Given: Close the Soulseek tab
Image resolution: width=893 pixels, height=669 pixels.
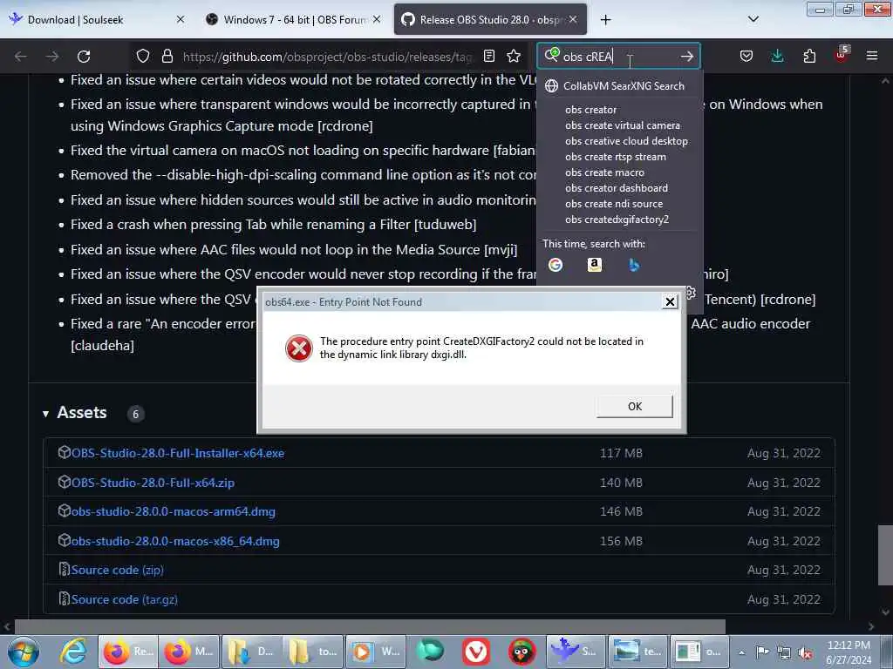Looking at the screenshot, I should [181, 19].
